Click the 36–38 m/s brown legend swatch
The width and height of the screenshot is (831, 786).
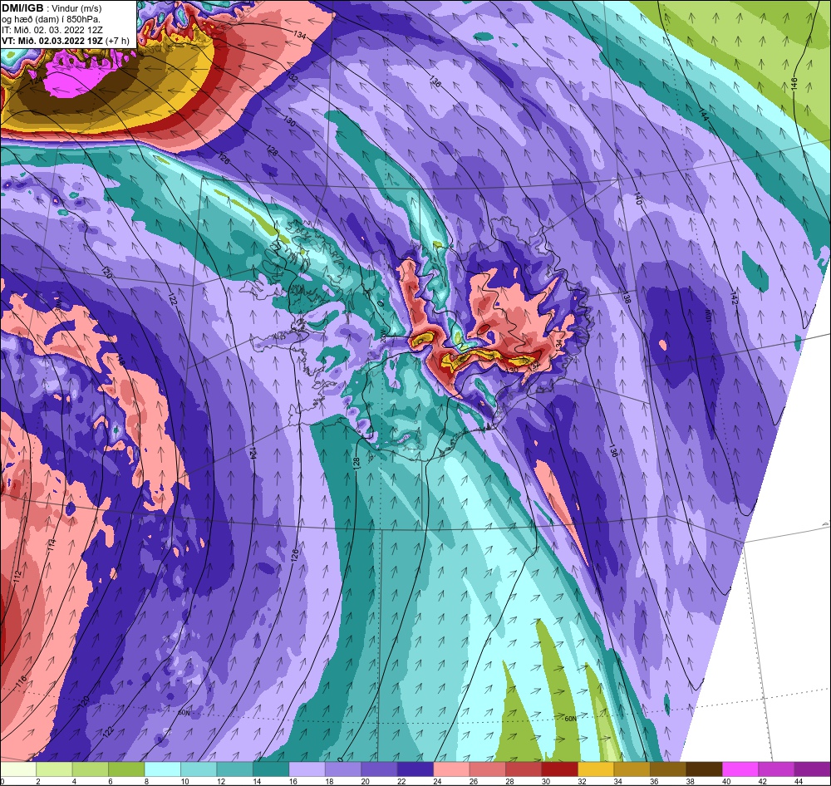point(668,769)
